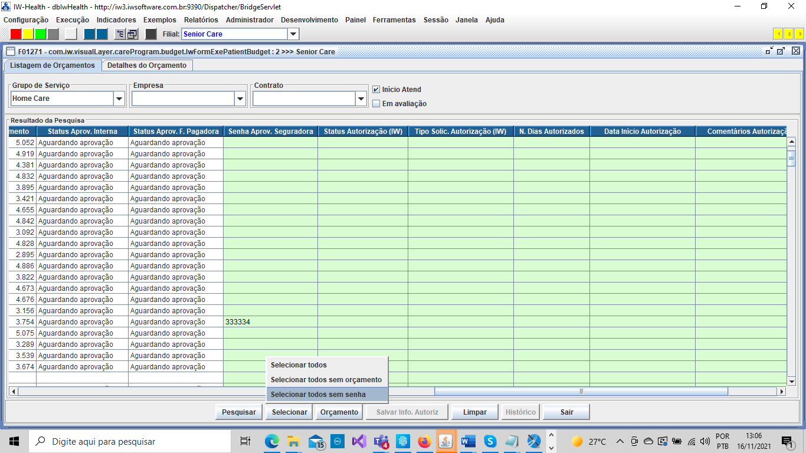The height and width of the screenshot is (453, 806).
Task: Expand the Contrato dropdown
Action: 361,99
